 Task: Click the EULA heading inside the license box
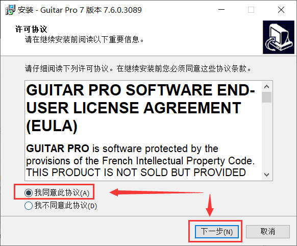click(x=140, y=108)
